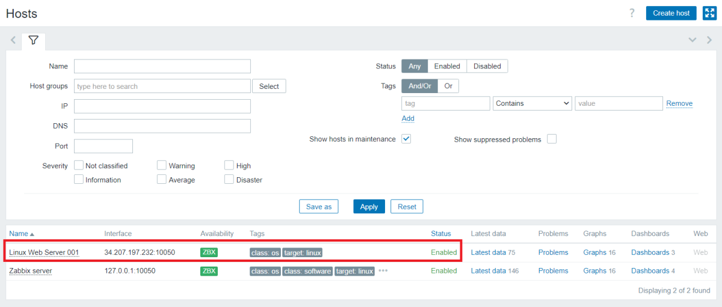Show more tags ellipsis for Zabbix server
722x307 pixels.
383,271
